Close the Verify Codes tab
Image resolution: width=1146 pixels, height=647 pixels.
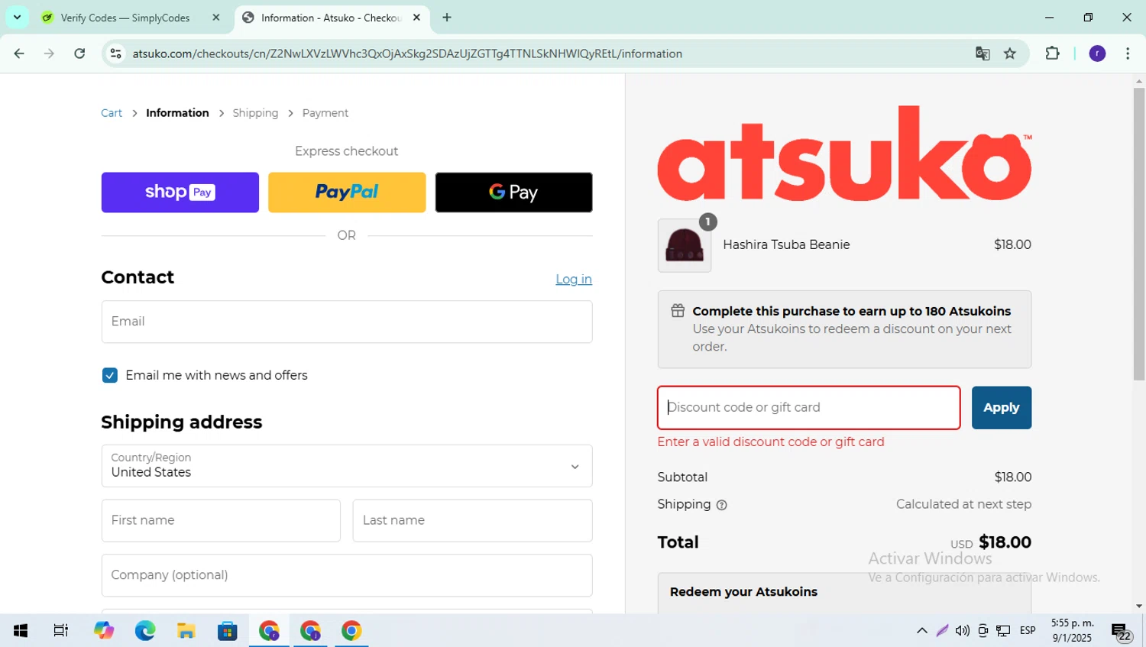[x=216, y=18]
